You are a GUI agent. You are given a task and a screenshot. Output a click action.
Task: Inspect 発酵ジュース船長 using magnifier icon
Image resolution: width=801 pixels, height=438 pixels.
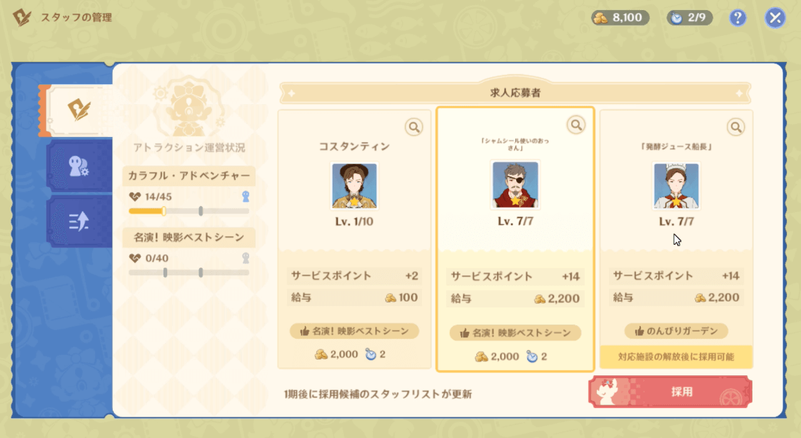click(735, 126)
